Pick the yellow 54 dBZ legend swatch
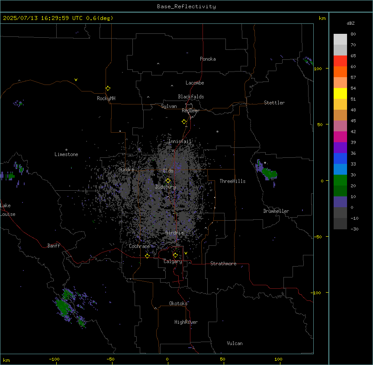 point(340,93)
